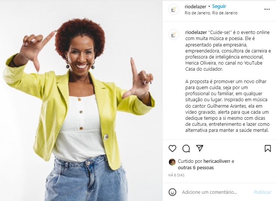Open comments via speech bubble icon
This screenshot has height=201, width=276.
pos(186,148)
